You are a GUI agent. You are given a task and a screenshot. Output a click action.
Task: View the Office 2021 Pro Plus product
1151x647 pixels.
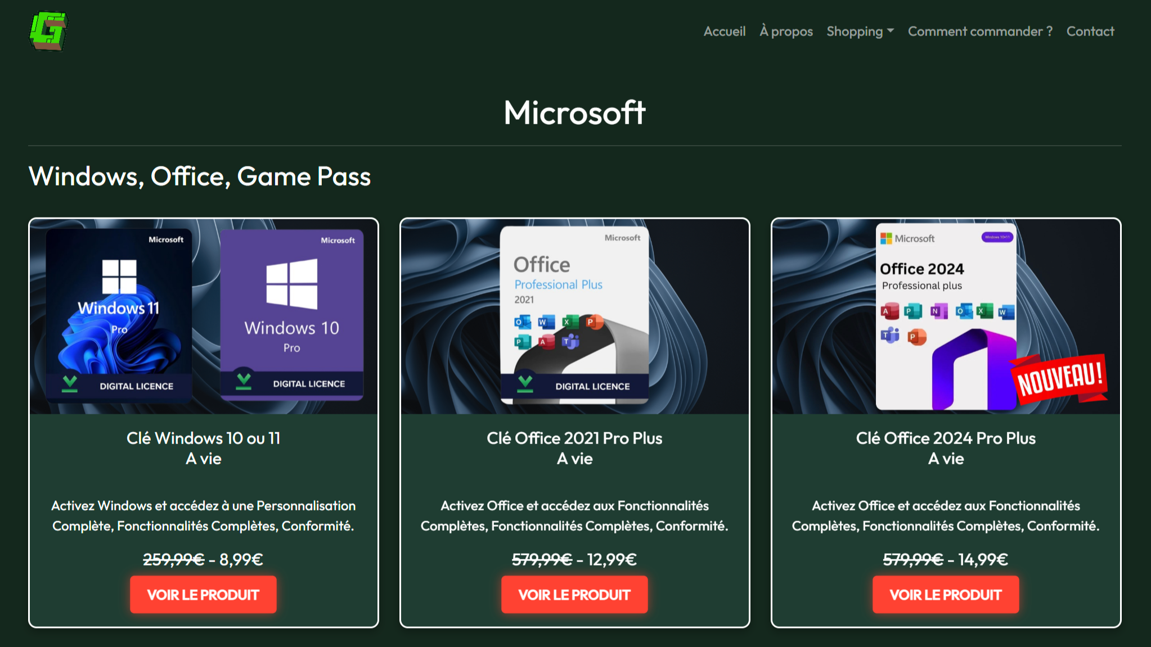574,594
